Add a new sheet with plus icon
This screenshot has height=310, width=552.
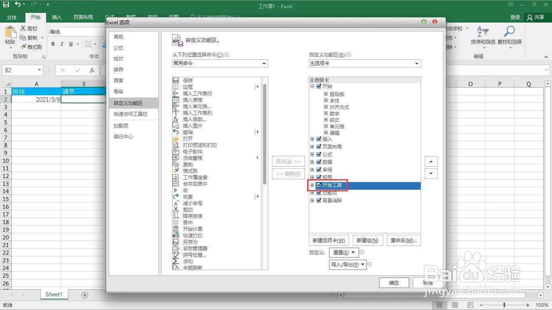[x=85, y=295]
